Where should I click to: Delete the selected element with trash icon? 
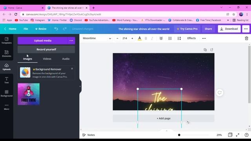(247, 38)
